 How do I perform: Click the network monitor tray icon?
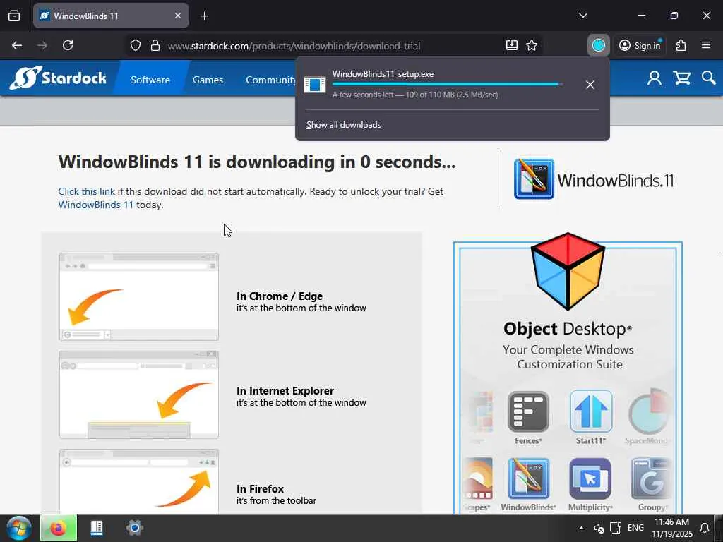pos(616,528)
